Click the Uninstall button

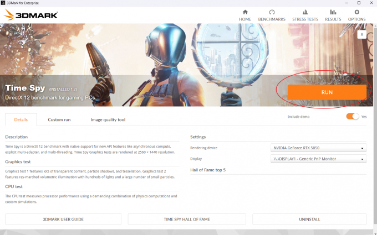pyautogui.click(x=309, y=219)
